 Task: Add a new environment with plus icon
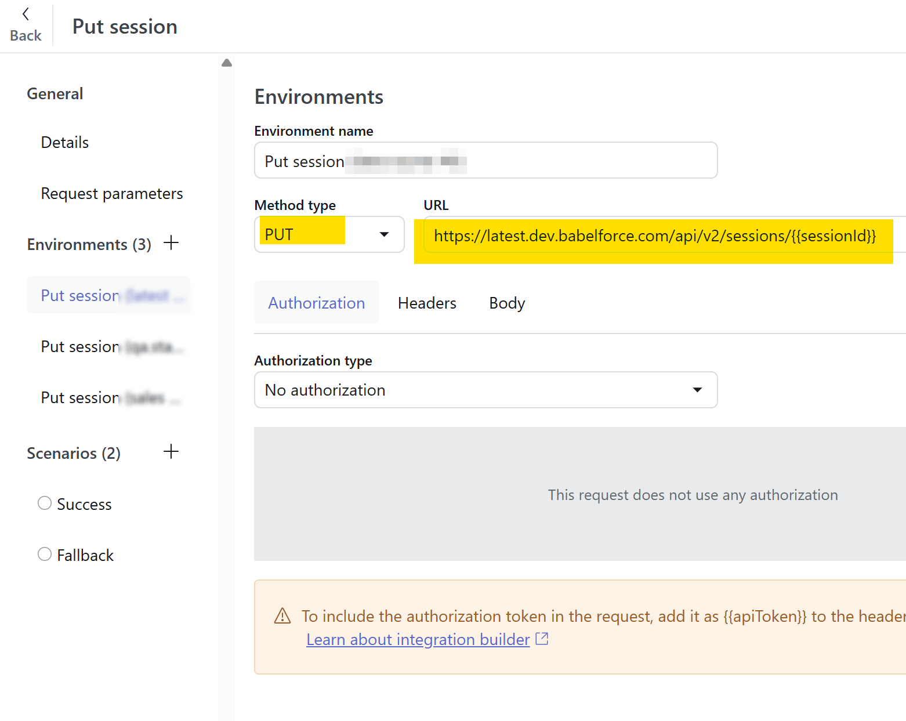point(171,243)
